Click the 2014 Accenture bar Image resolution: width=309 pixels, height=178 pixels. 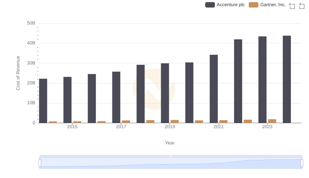(x=43, y=101)
